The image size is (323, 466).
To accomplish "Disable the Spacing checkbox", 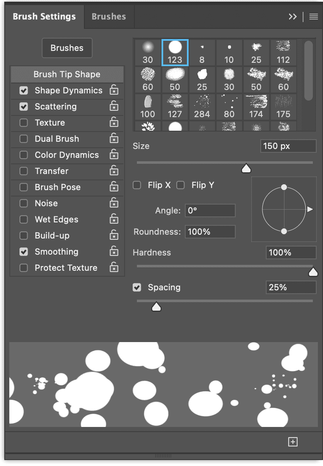I will pyautogui.click(x=137, y=287).
